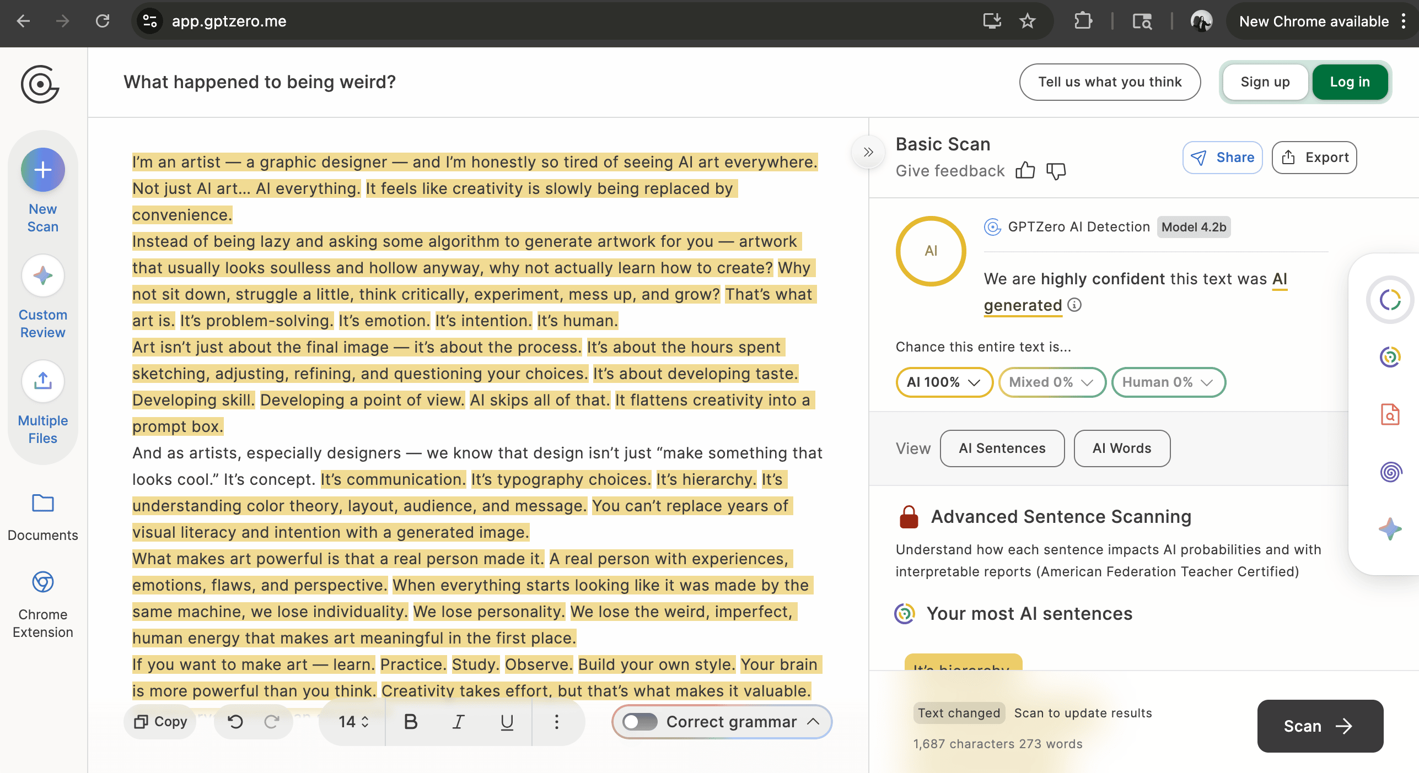
Task: Click '1,687 characters 273 words' count
Action: point(998,744)
